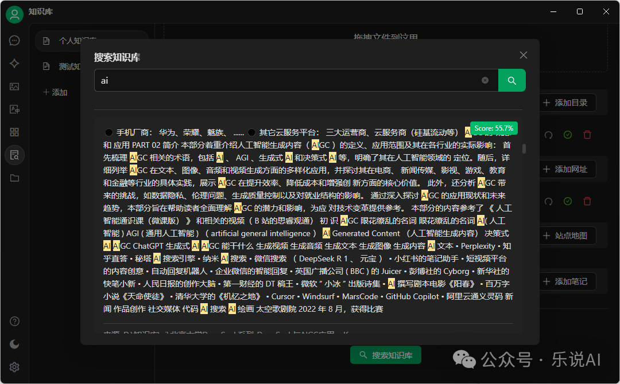Click the document icon beside 测试知
Screen dimensions: 620x384
coord(46,66)
